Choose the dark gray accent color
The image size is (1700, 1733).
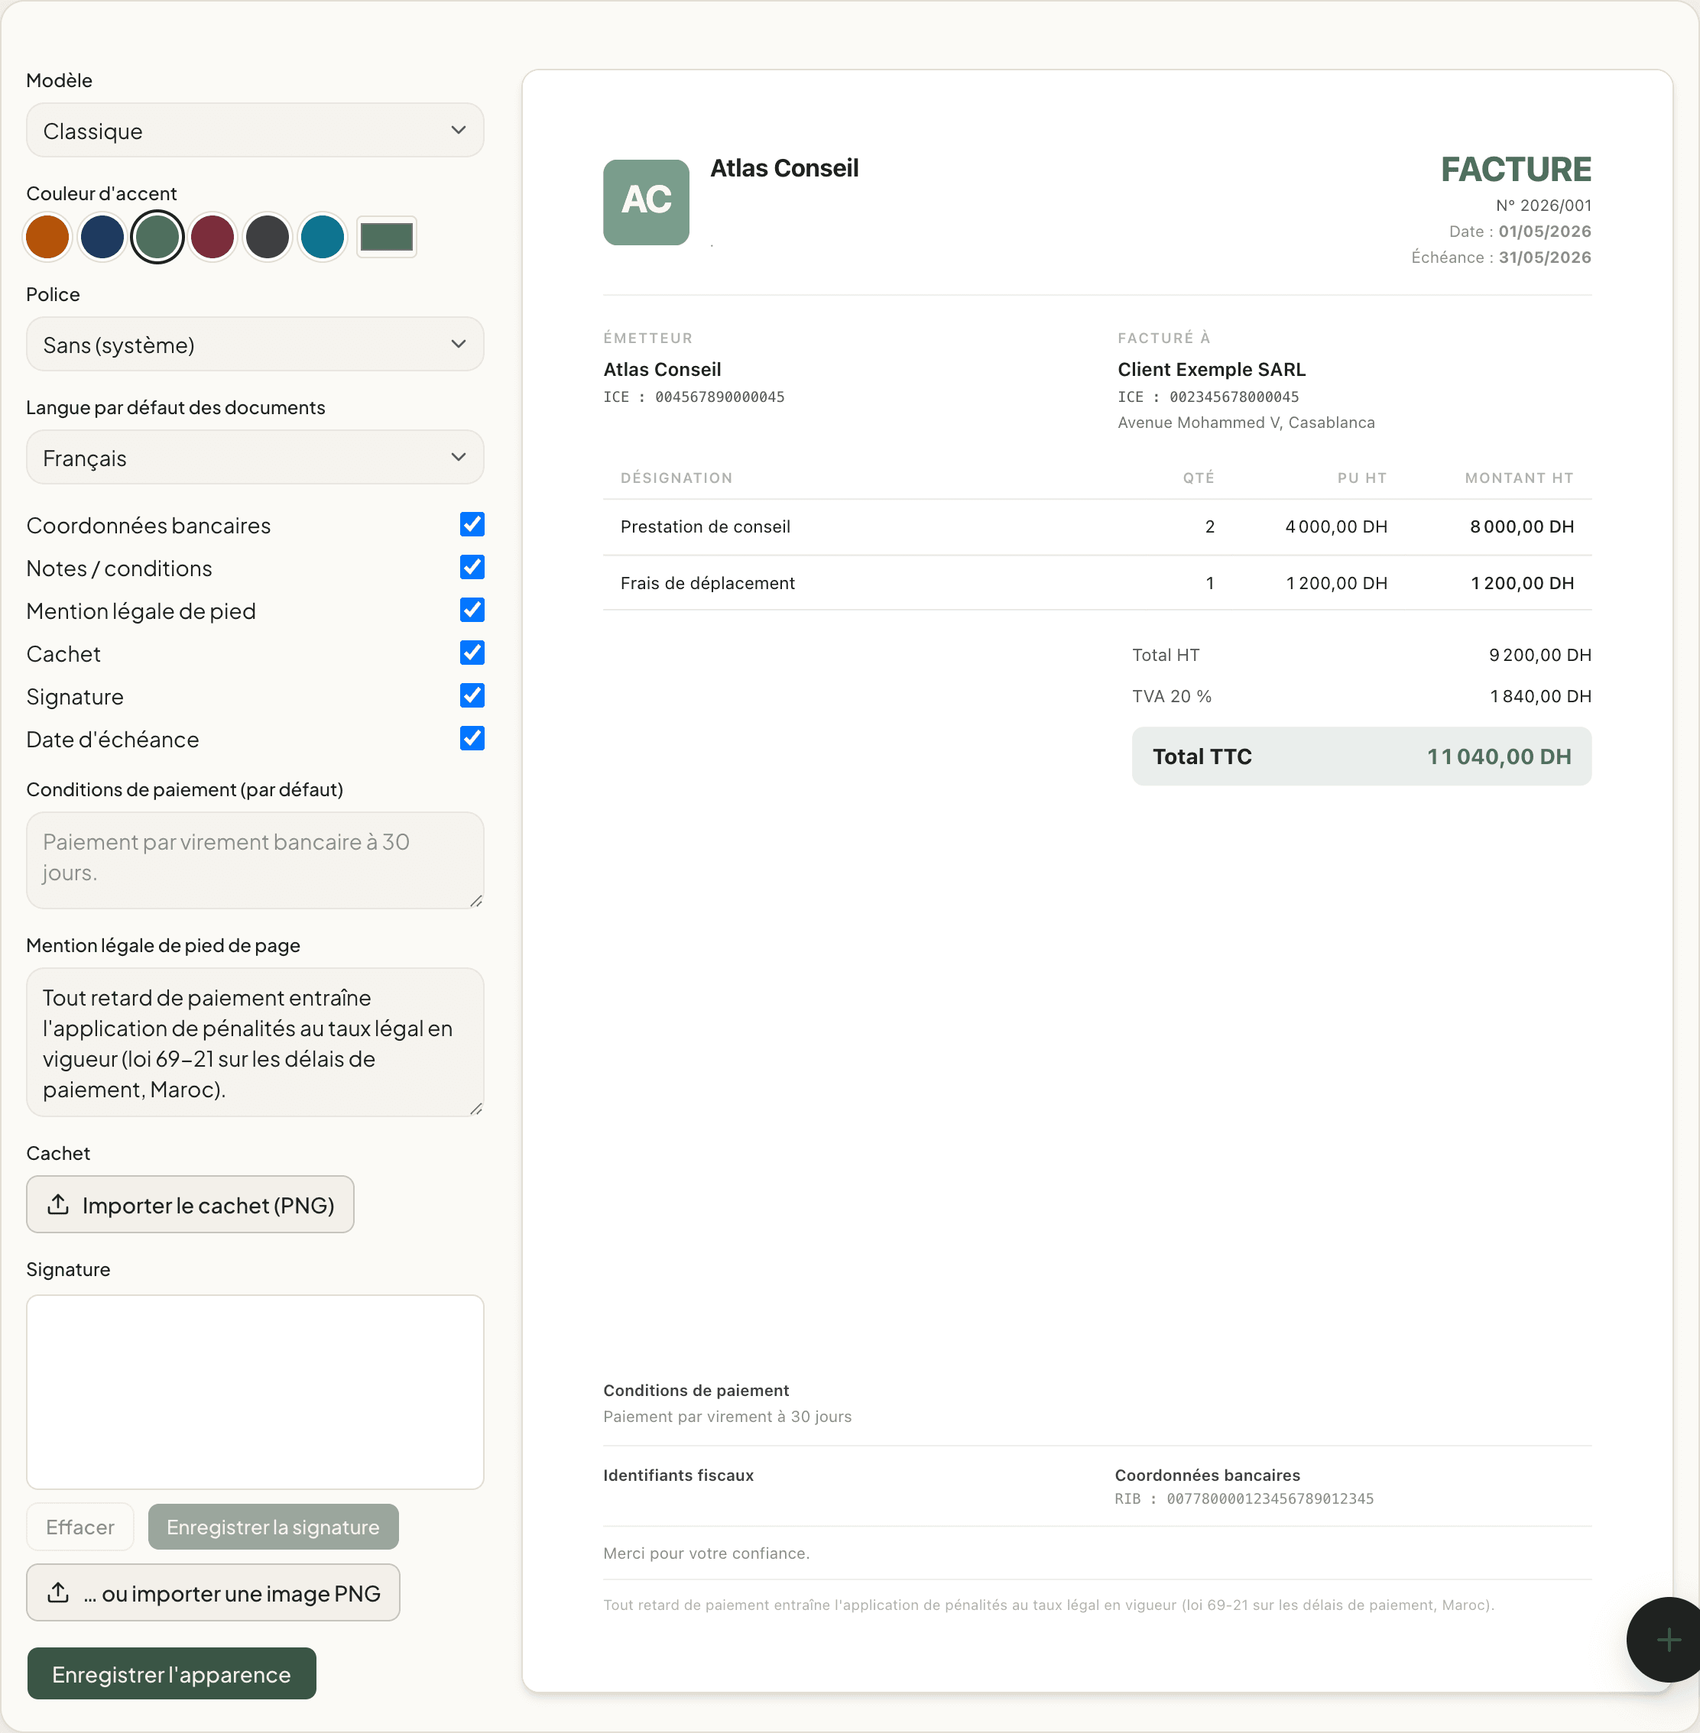pyautogui.click(x=268, y=238)
